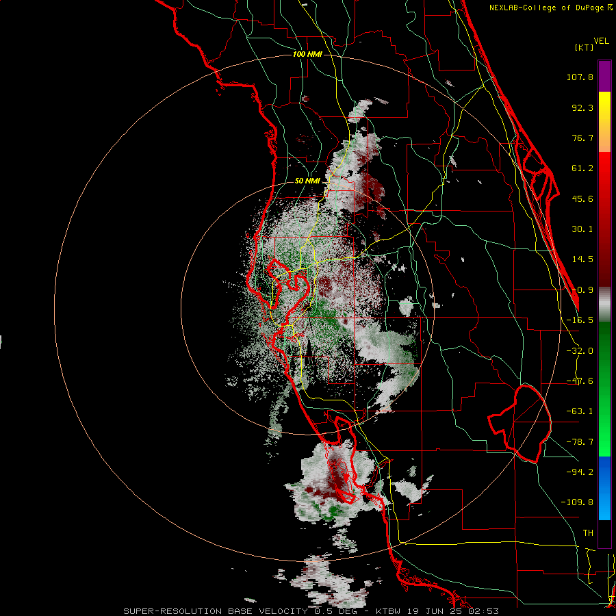
Task: Click the VEL legend title
Action: [x=601, y=41]
